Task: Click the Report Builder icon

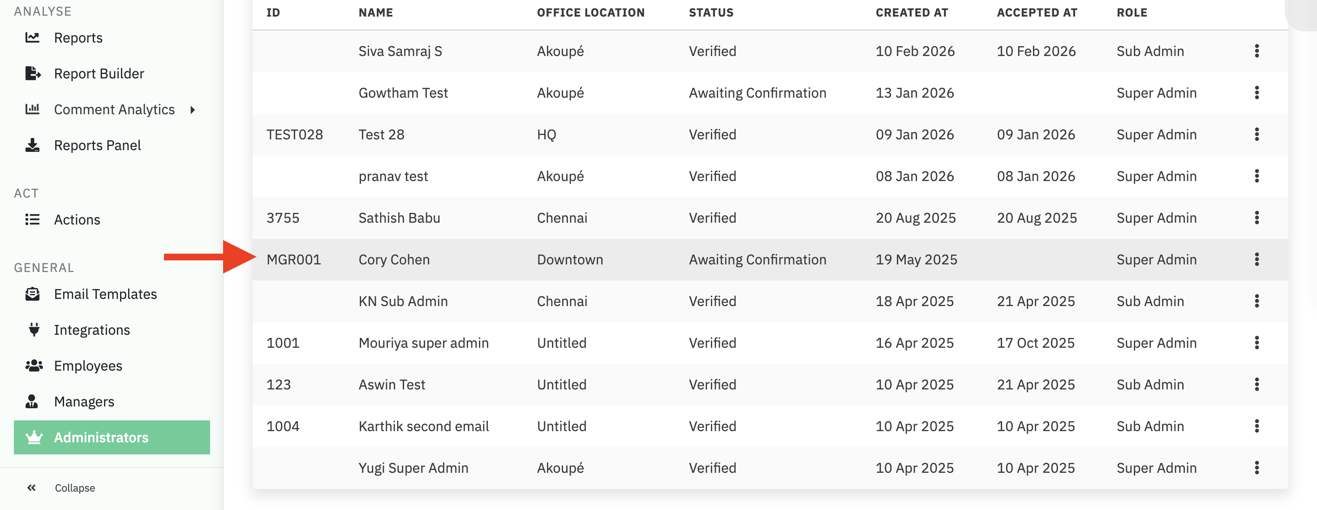Action: coord(33,73)
